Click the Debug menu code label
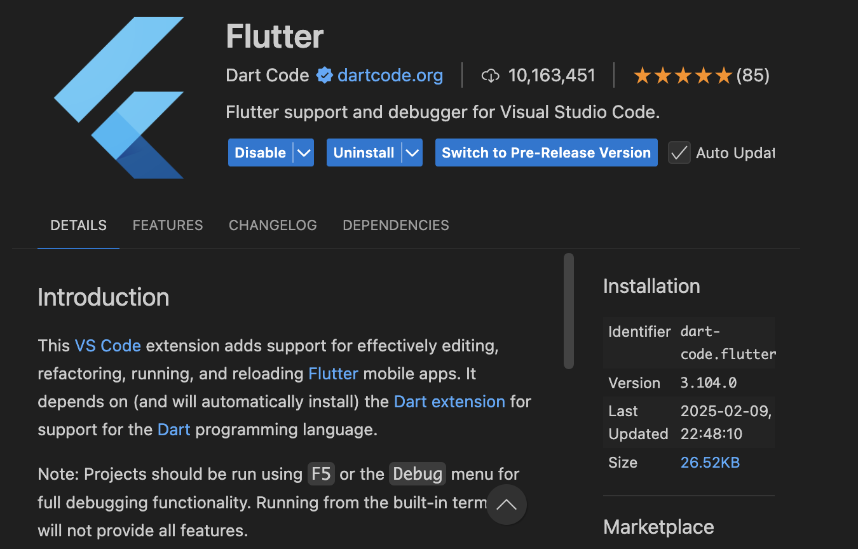This screenshot has width=858, height=549. (418, 475)
